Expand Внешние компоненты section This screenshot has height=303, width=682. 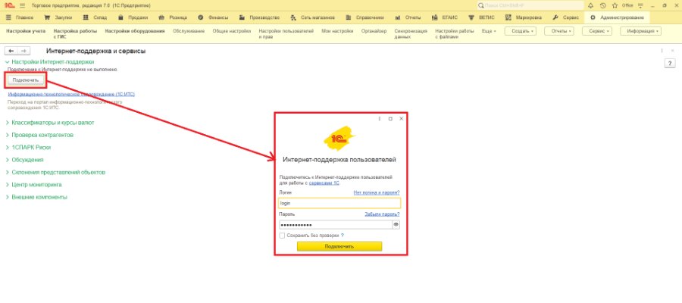point(36,197)
